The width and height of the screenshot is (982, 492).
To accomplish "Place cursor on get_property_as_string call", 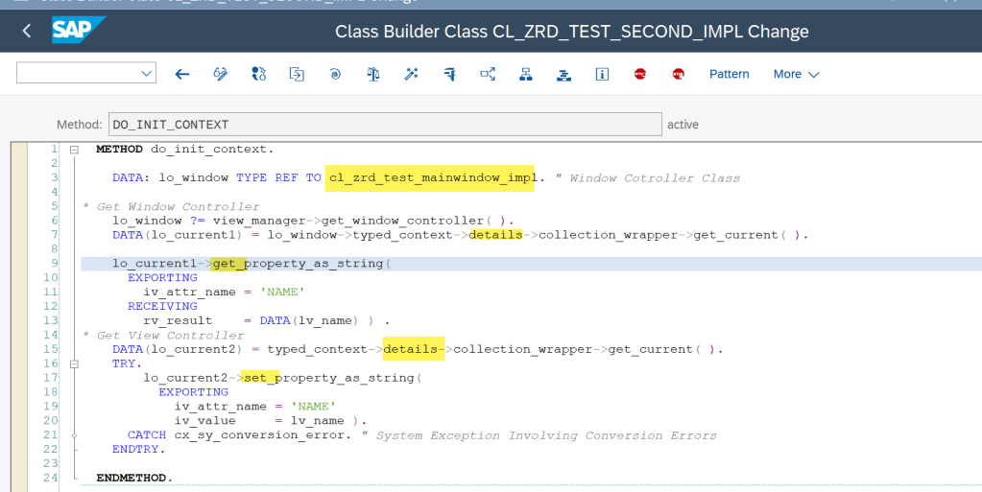I will click(x=298, y=264).
